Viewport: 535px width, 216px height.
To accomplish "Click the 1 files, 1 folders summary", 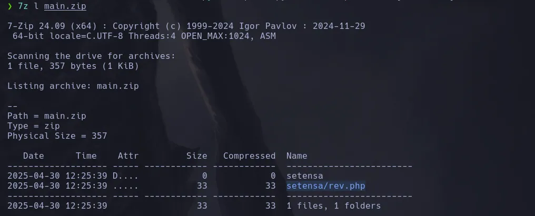I will pyautogui.click(x=333, y=205).
